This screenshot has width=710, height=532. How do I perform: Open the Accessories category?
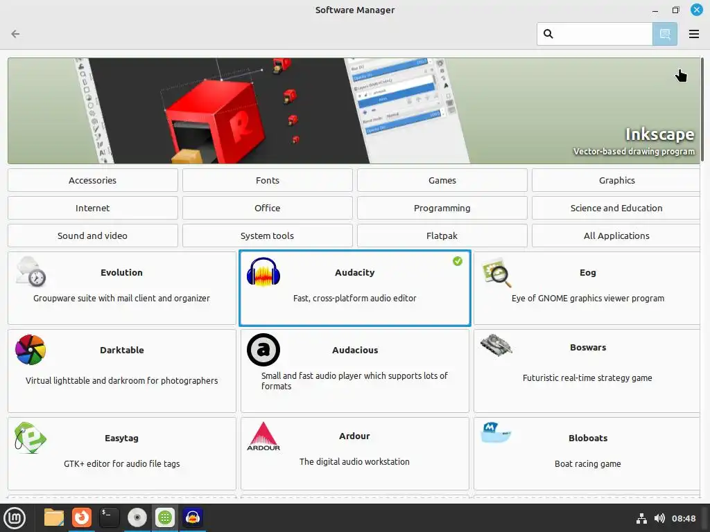coord(92,180)
